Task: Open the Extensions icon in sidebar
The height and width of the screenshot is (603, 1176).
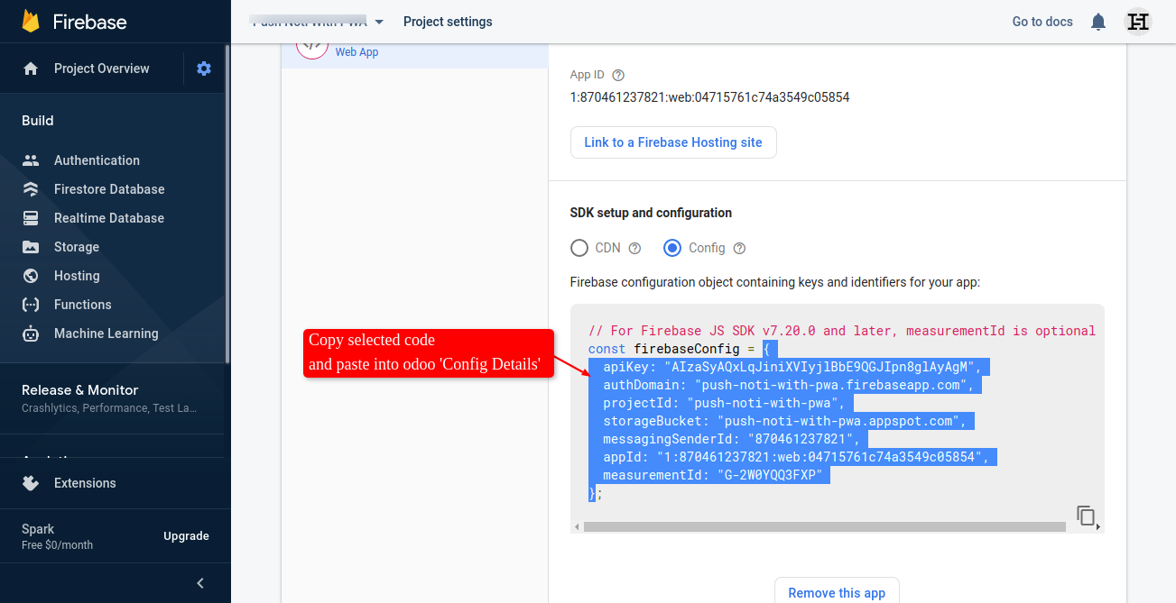Action: point(31,483)
